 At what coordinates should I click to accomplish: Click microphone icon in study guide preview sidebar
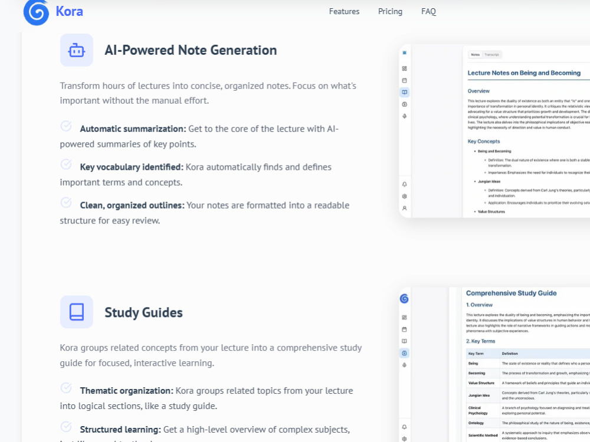(405, 365)
